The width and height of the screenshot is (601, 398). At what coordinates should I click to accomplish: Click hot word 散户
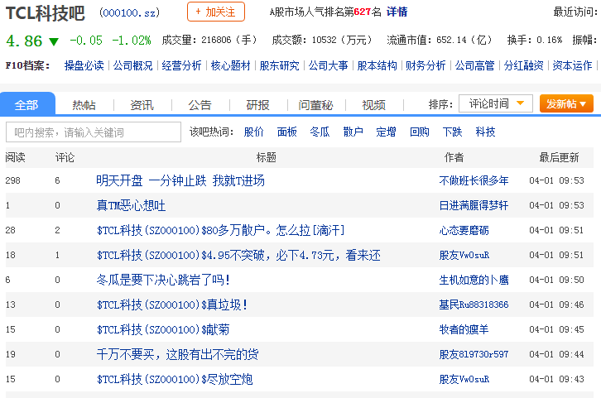tap(353, 132)
